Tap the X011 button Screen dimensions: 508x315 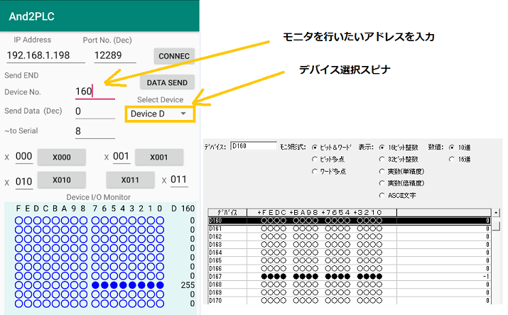[130, 179]
